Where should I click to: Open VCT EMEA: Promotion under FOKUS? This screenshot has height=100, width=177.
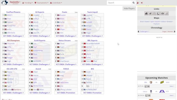pyautogui.click(x=66, y=93)
